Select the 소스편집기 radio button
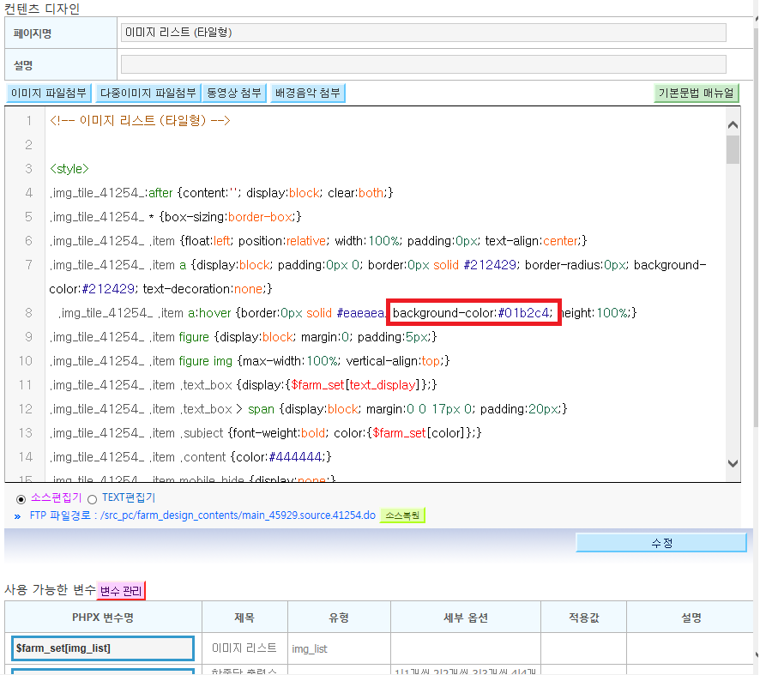766x675 pixels. coord(21,499)
